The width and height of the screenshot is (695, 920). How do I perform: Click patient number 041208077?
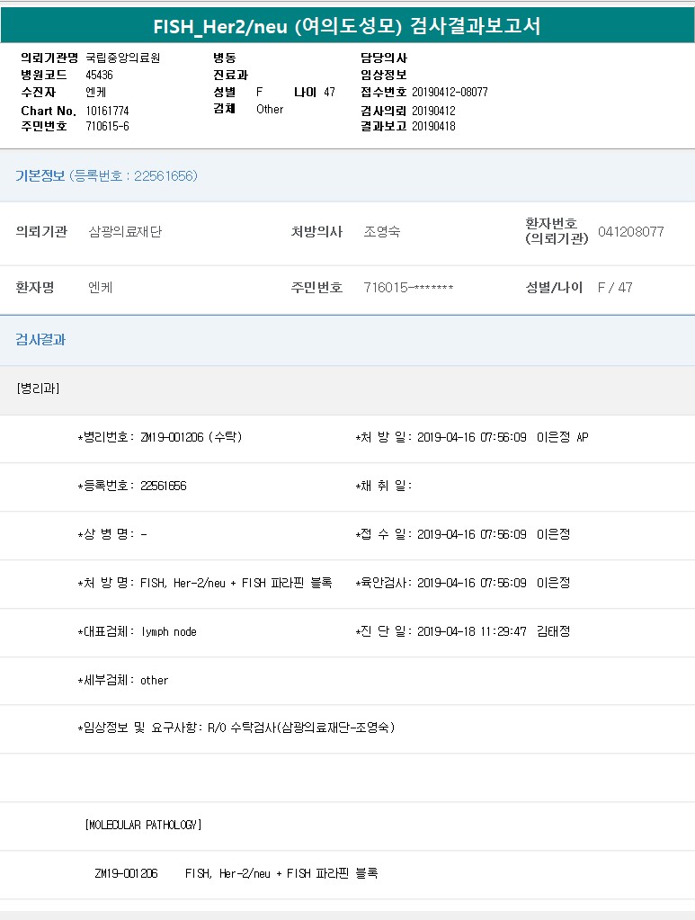pyautogui.click(x=631, y=232)
